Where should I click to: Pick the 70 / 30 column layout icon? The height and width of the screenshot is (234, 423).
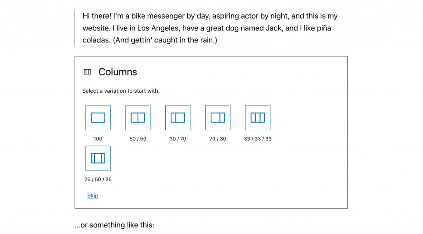pos(218,118)
